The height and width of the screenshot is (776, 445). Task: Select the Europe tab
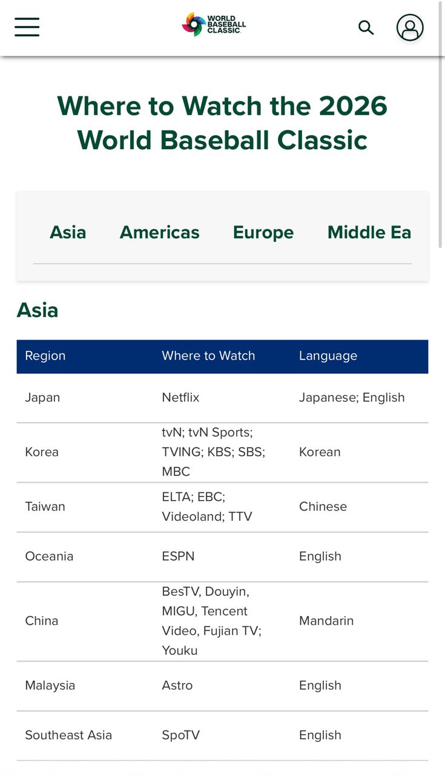pos(263,233)
